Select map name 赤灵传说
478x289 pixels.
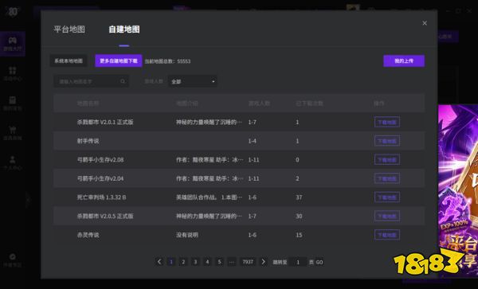(88, 235)
